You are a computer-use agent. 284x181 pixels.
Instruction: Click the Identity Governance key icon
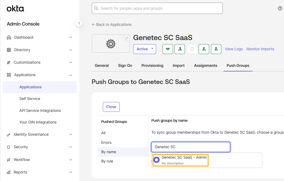[8, 135]
